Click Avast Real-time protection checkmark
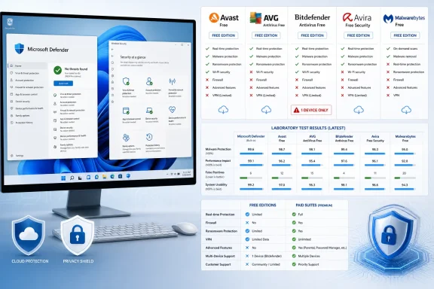The image size is (434, 289). point(207,48)
